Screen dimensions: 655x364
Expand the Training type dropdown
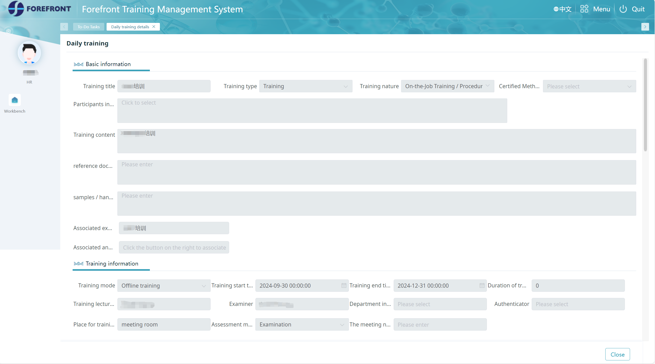pos(346,87)
